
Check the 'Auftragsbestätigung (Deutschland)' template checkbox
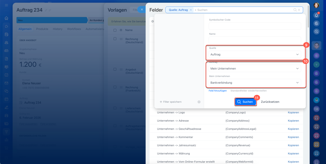tap(115, 126)
